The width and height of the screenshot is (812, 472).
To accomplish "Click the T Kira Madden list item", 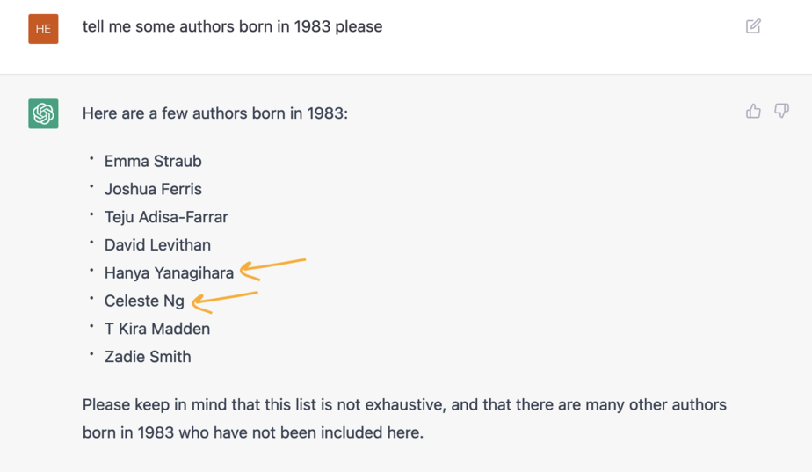I will click(x=157, y=329).
